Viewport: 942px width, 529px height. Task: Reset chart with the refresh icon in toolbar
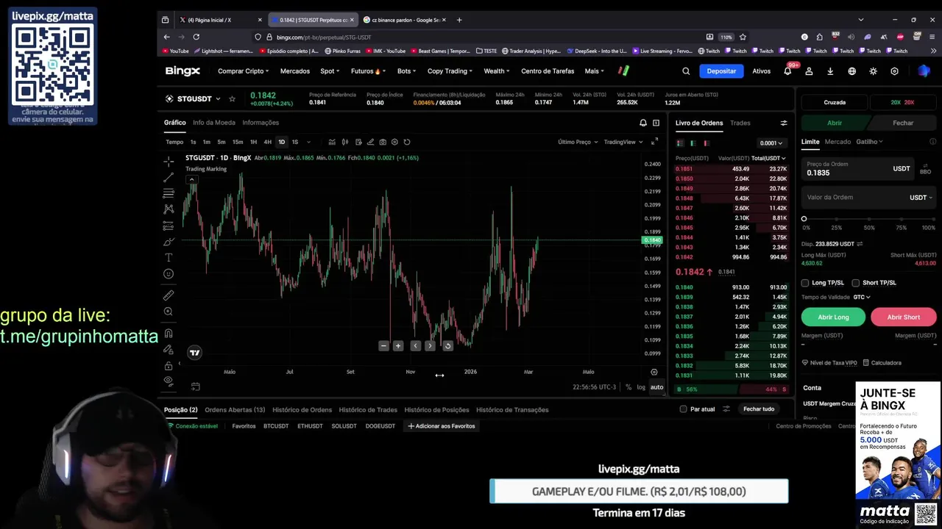(407, 142)
